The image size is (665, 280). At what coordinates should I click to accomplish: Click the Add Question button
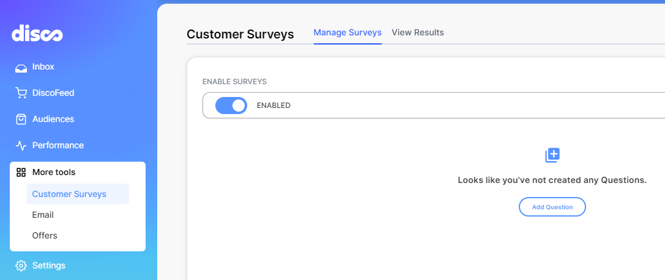552,207
